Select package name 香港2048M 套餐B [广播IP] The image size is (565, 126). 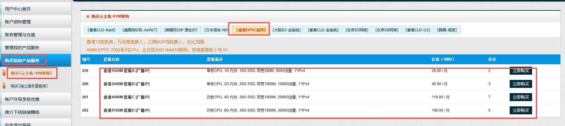[126, 84]
